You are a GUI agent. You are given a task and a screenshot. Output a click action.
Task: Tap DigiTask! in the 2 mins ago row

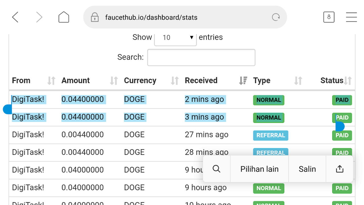pos(28,99)
